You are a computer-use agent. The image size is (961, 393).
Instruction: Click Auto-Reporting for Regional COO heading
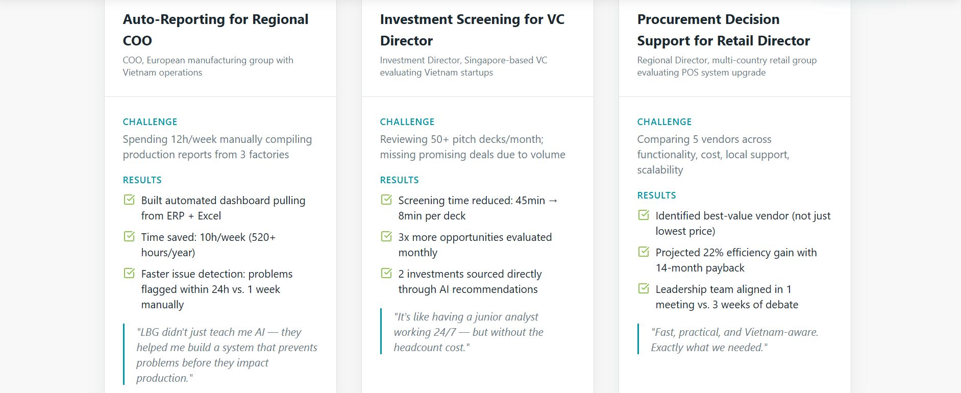pyautogui.click(x=215, y=30)
